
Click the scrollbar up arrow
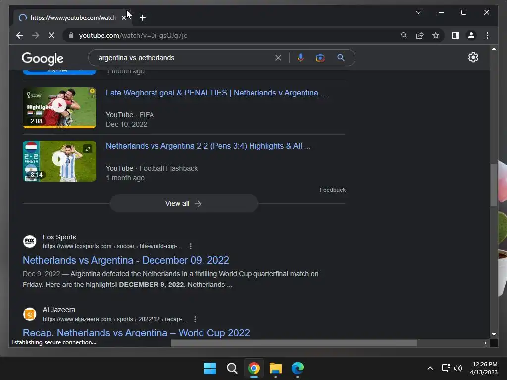point(494,49)
